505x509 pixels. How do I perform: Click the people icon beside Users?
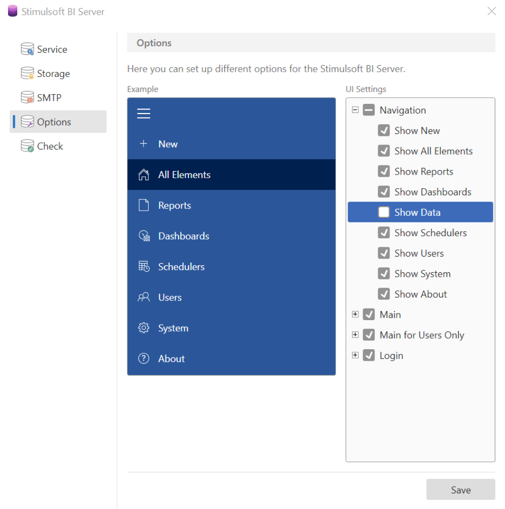pos(144,297)
